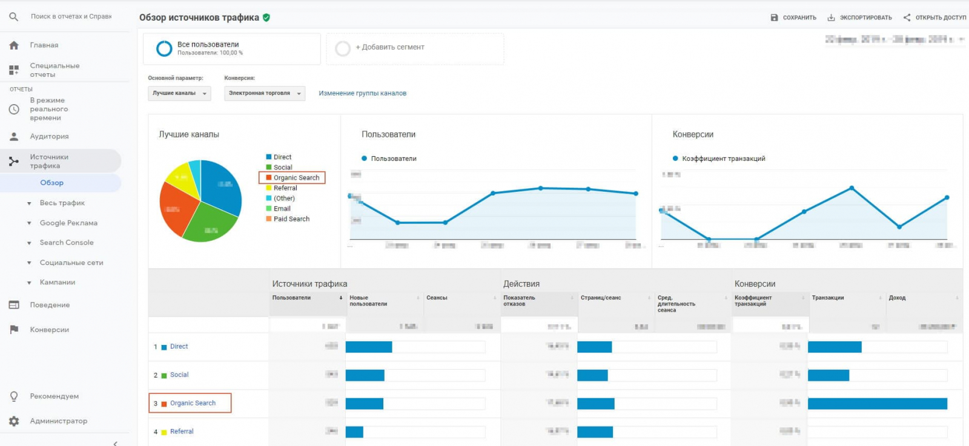This screenshot has width=969, height=446.
Task: Open the Лучшие каналы dropdown
Action: (179, 93)
